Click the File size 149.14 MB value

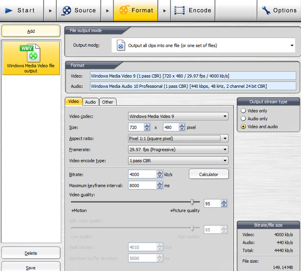(x=283, y=267)
